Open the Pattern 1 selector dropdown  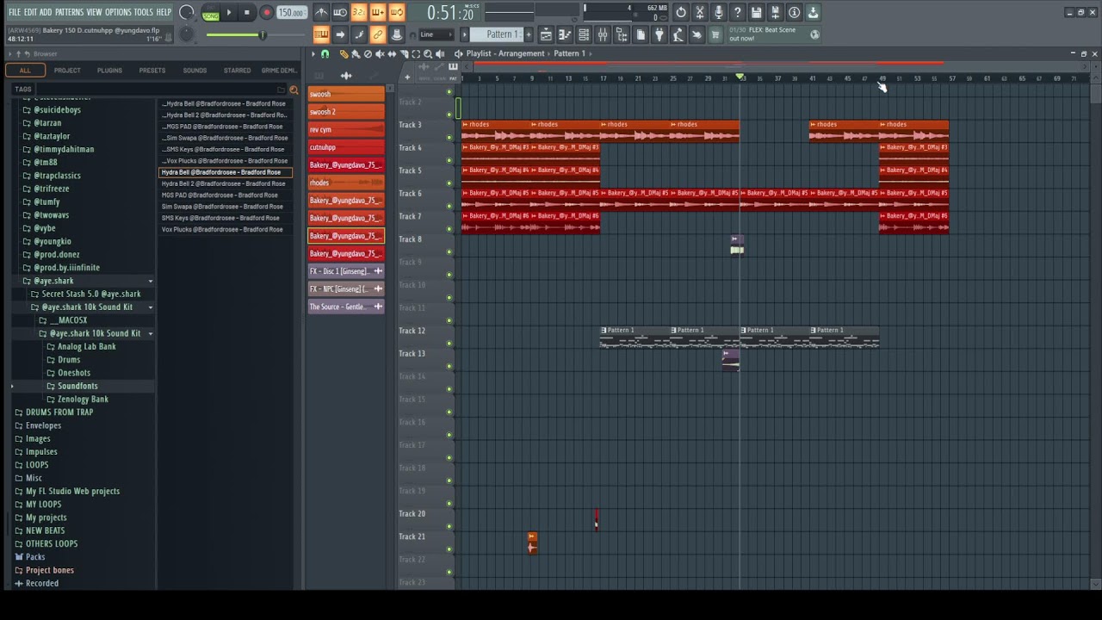pyautogui.click(x=502, y=34)
